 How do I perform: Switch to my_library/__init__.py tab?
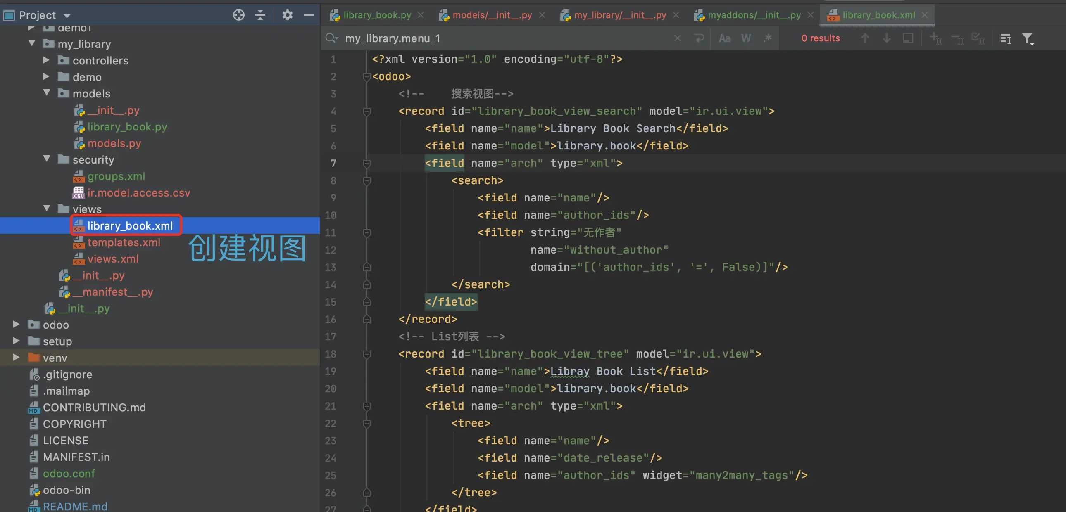[x=619, y=15]
